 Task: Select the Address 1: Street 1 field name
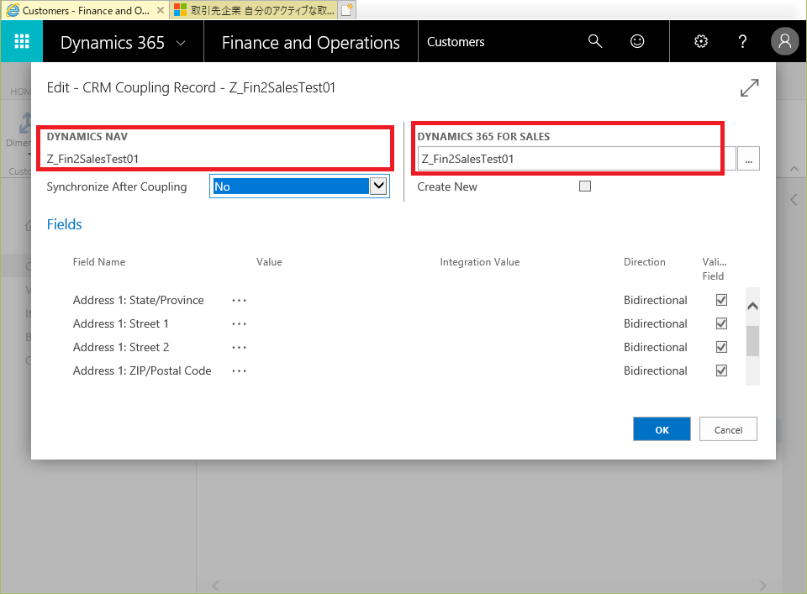[121, 323]
